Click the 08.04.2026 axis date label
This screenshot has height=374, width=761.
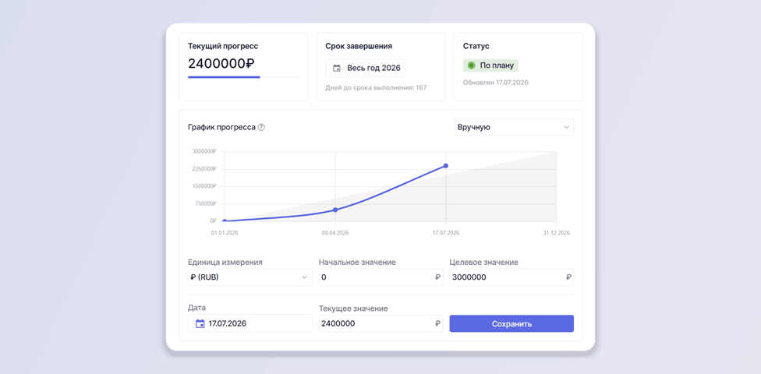pyautogui.click(x=335, y=233)
